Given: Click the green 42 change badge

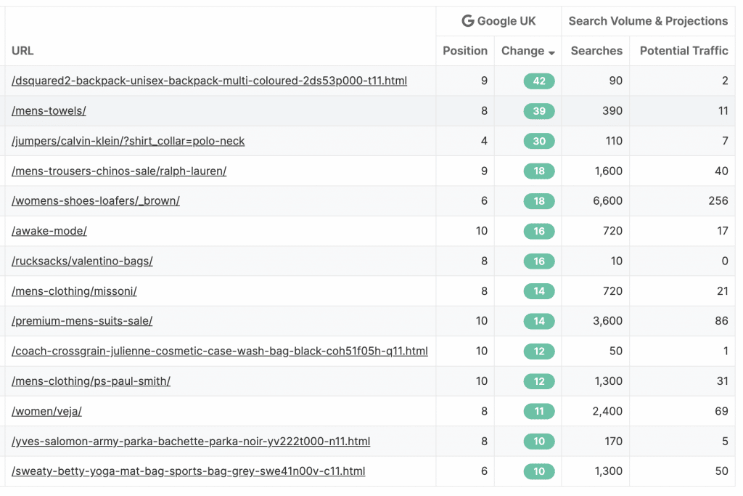Looking at the screenshot, I should (539, 81).
